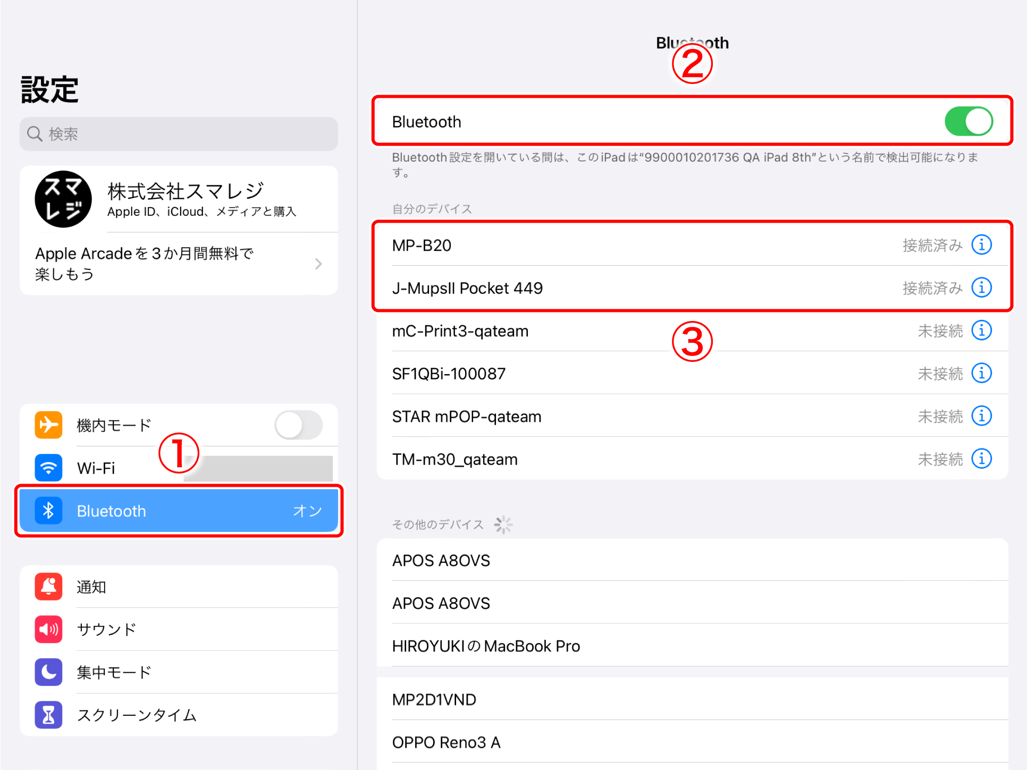Screen dimensions: 1027x770
Task: Pair with first APOS A8OVS device
Action: pyautogui.click(x=692, y=560)
